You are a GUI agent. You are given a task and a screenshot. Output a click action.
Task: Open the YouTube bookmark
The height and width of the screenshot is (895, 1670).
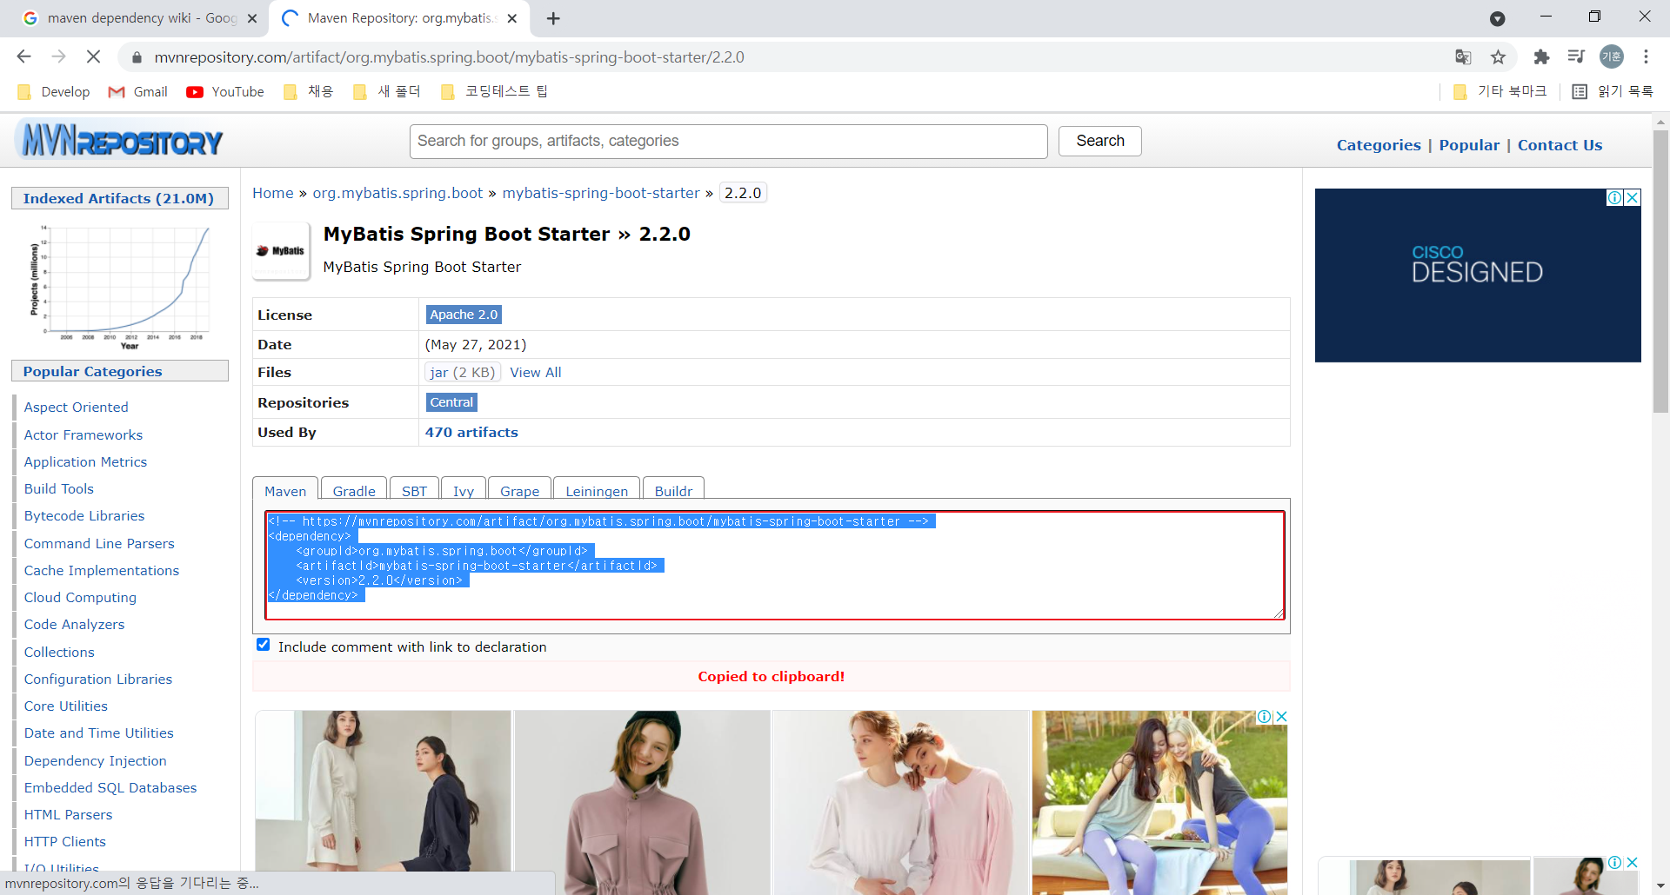pyautogui.click(x=225, y=91)
